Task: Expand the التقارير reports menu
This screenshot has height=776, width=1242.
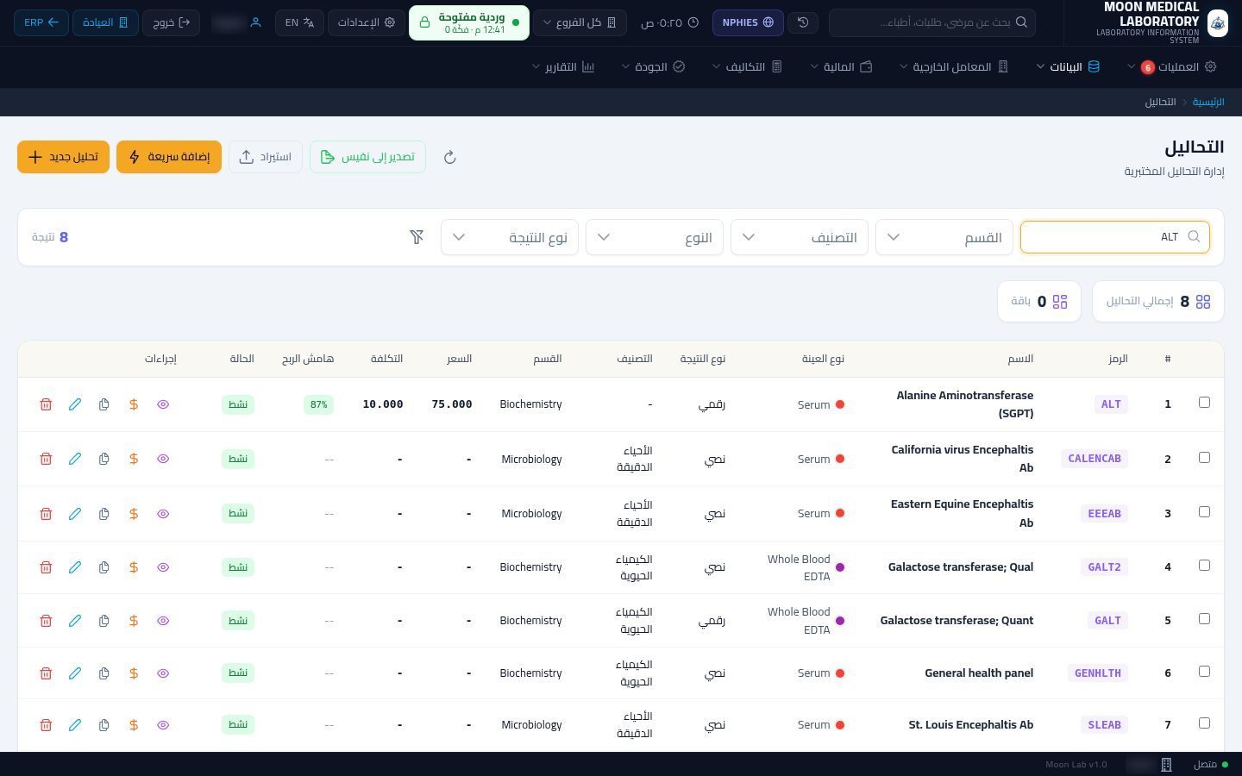Action: tap(563, 66)
